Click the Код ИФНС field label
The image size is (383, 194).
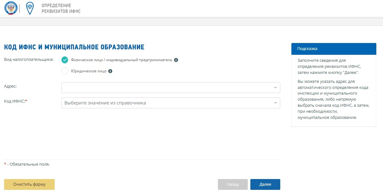point(15,101)
